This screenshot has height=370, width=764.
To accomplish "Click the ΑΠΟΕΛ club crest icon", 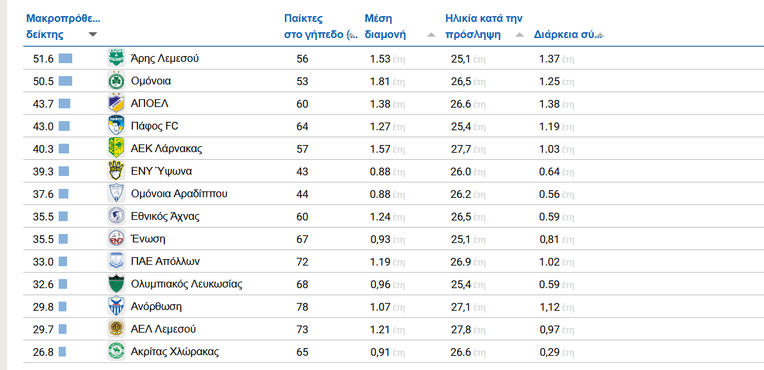I will (115, 104).
